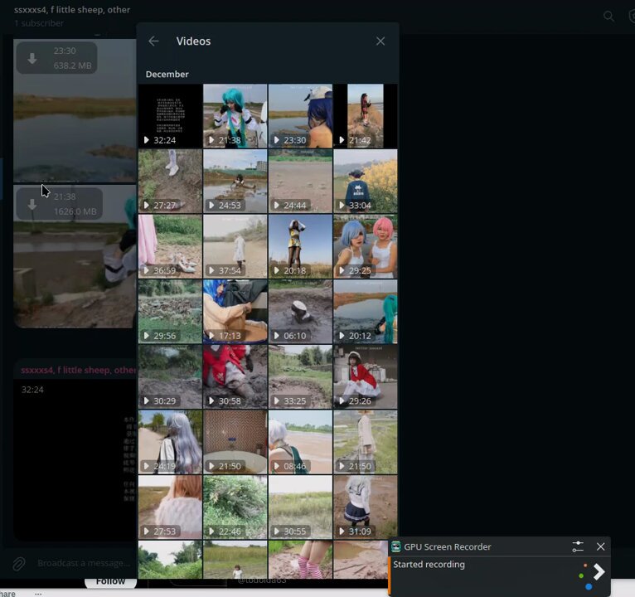This screenshot has height=597, width=635.
Task: Open the 08:46 video thumbnail
Action: (x=300, y=442)
